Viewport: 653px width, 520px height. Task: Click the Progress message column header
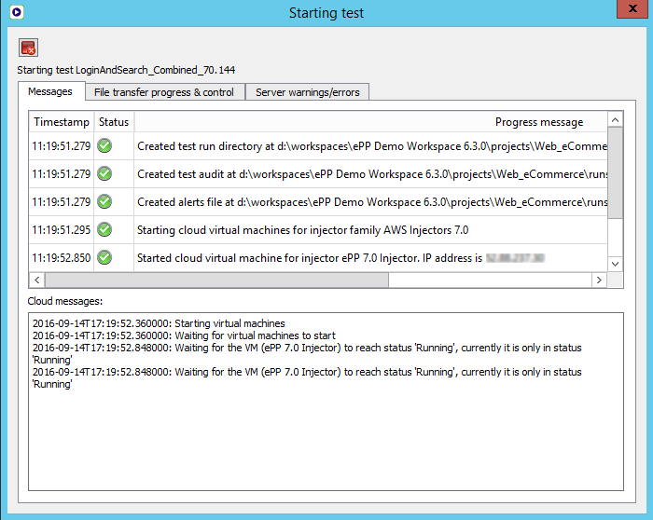click(x=538, y=122)
